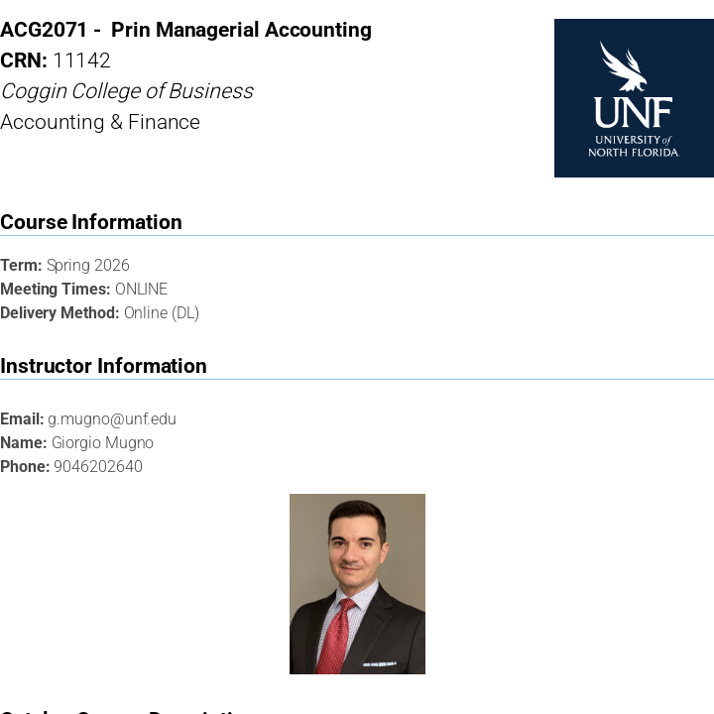Click the Online (DL) delivery method value
The width and height of the screenshot is (714, 714).
coord(162,313)
